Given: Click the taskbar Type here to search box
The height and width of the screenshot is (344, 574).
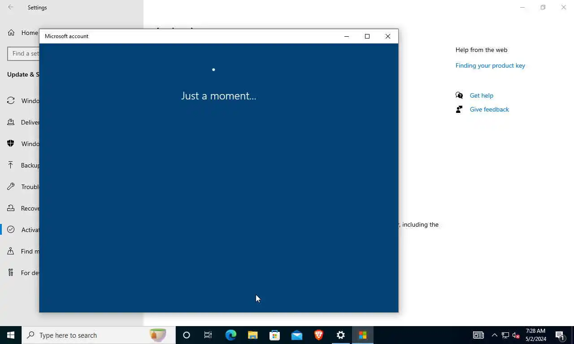Looking at the screenshot, I should coord(99,335).
